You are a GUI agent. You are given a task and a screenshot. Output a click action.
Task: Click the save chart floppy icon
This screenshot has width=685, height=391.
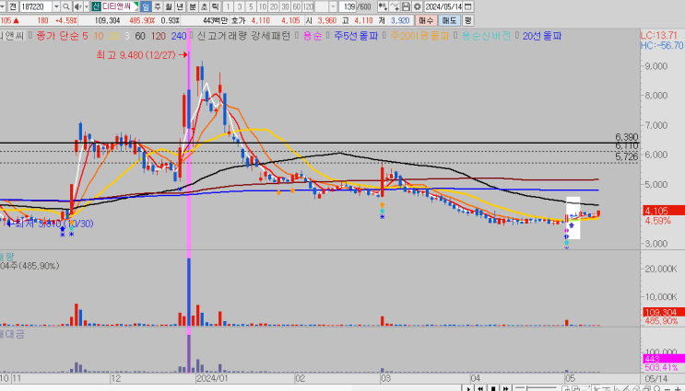point(406,6)
